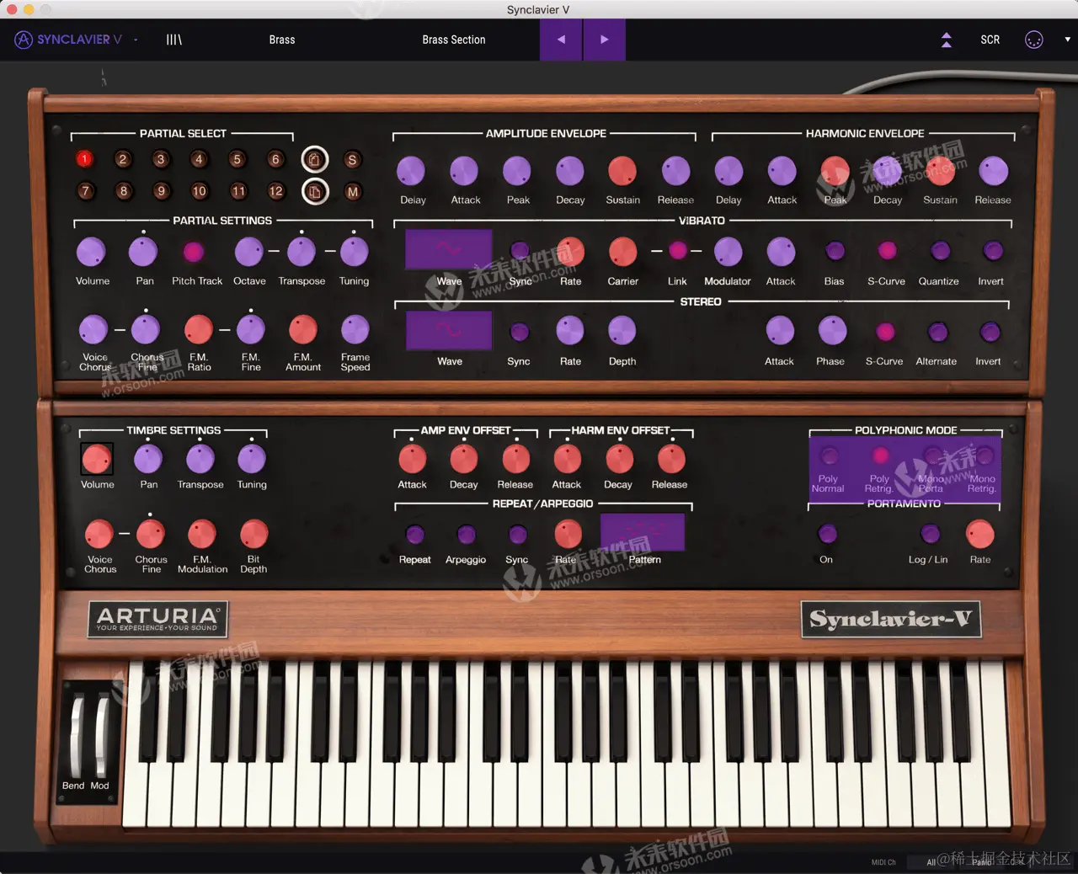Toggle the Vibrato Link button
Screen dimensions: 1078x874
click(678, 251)
